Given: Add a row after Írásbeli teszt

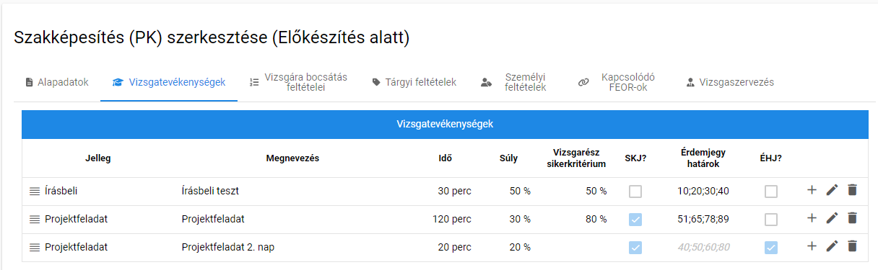Looking at the screenshot, I should (812, 190).
